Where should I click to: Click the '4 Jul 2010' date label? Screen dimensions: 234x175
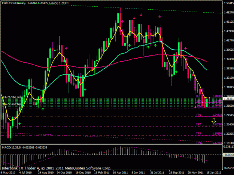pyautogui.click(x=25, y=173)
